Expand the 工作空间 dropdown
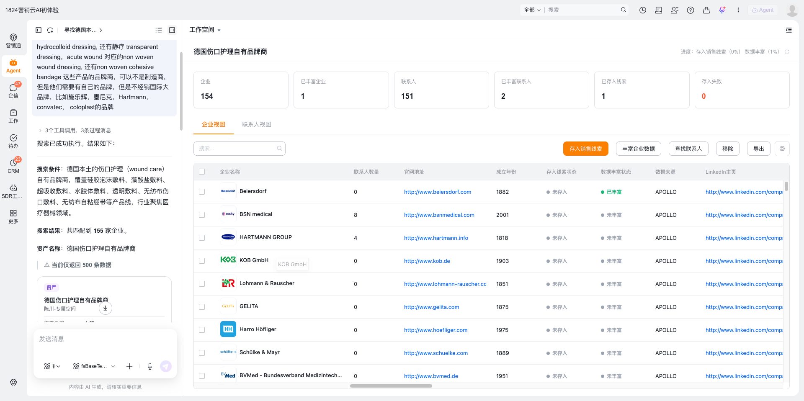The height and width of the screenshot is (401, 804). click(x=205, y=30)
